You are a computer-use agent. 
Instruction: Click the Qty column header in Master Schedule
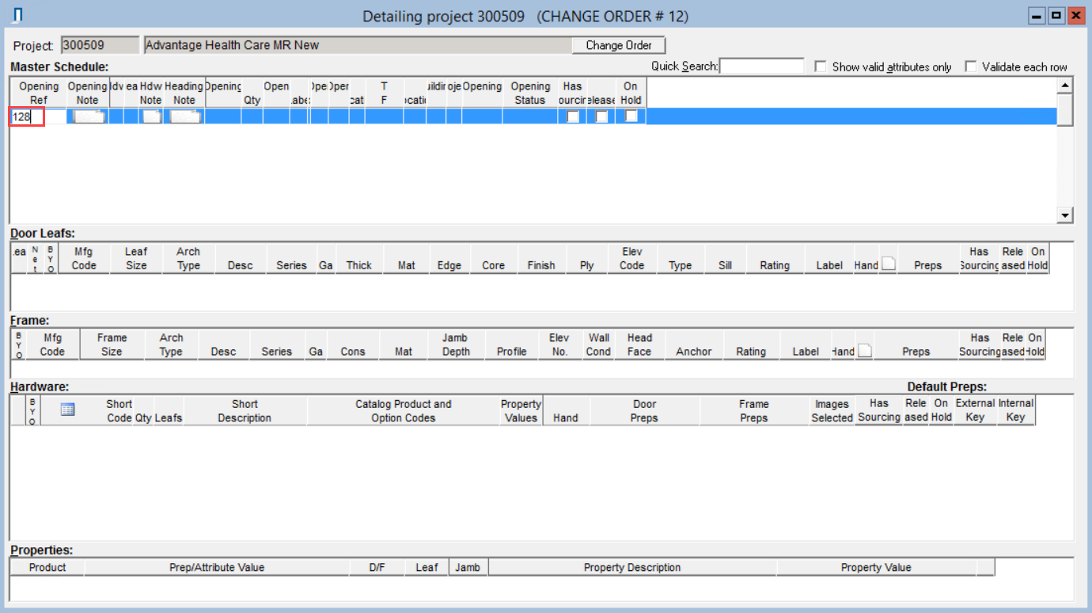coord(252,93)
